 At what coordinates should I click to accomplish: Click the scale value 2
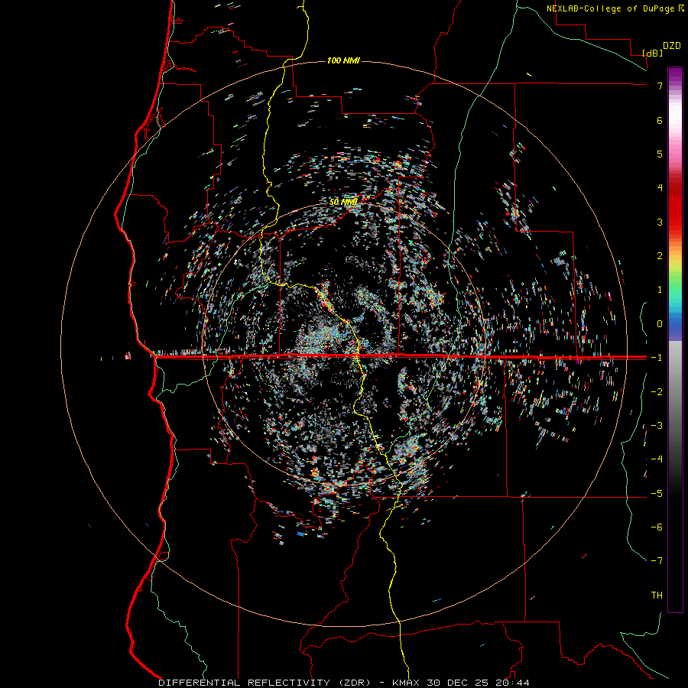pyautogui.click(x=660, y=256)
